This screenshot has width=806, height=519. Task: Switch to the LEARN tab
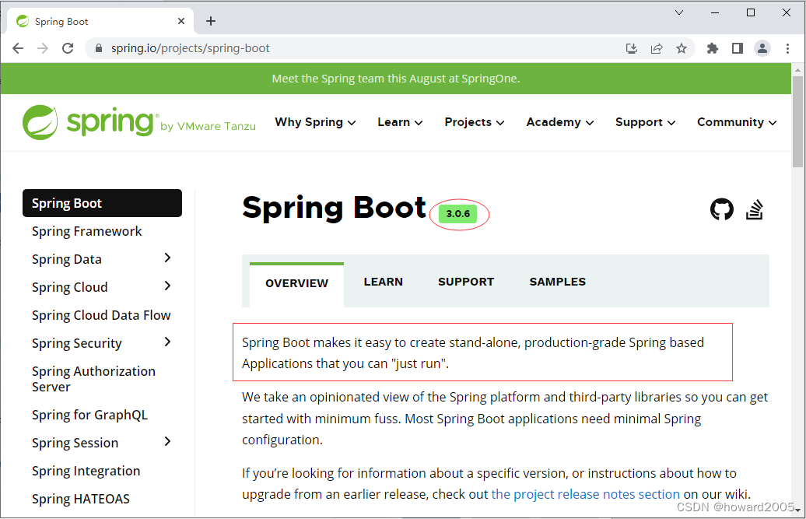pyautogui.click(x=383, y=282)
